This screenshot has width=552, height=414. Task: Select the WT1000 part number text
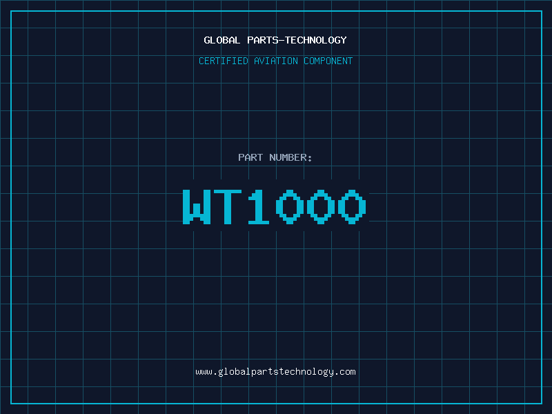click(275, 206)
